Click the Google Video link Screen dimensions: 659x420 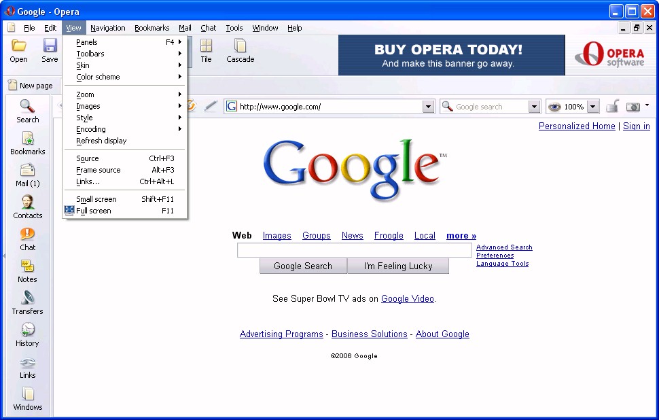click(407, 298)
